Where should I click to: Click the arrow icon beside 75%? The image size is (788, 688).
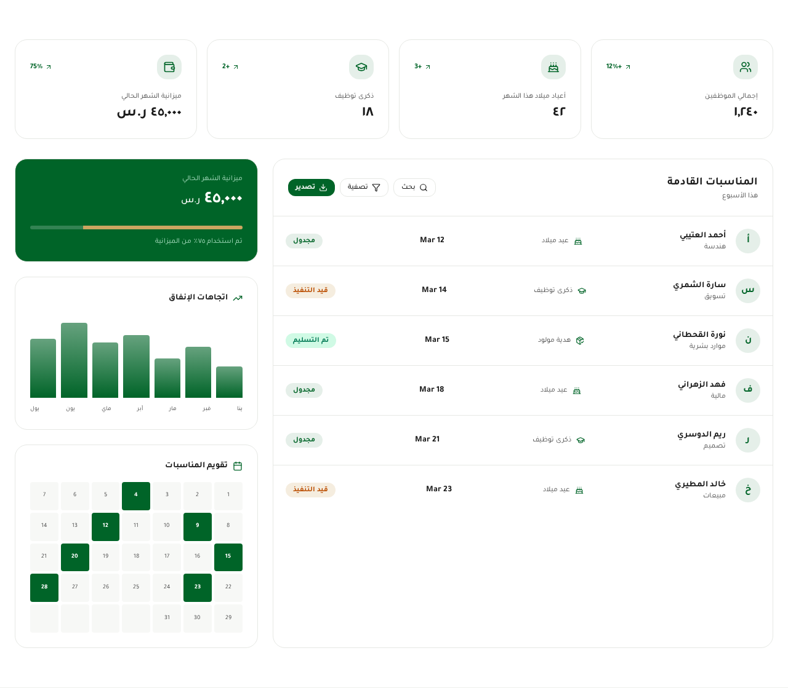pos(49,66)
